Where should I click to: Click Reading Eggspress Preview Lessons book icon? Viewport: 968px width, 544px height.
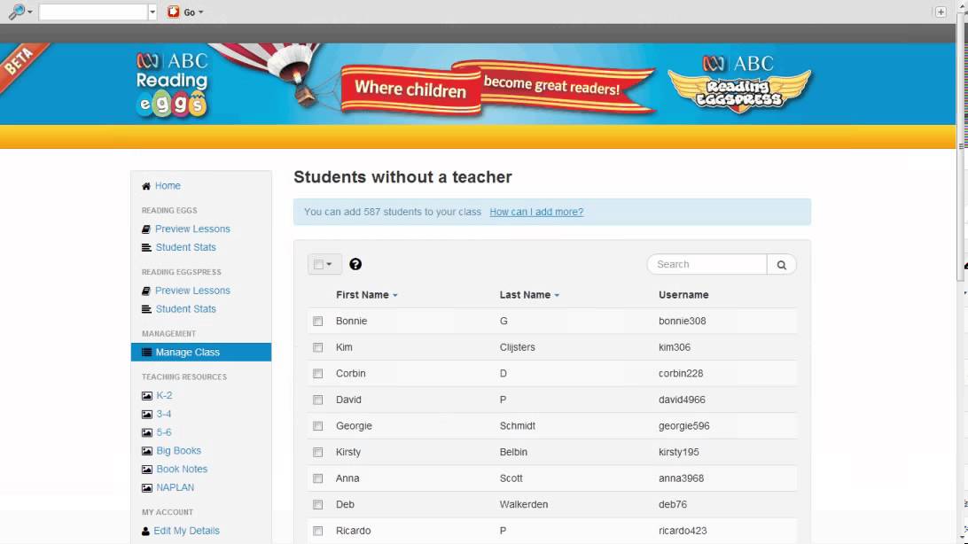(146, 291)
